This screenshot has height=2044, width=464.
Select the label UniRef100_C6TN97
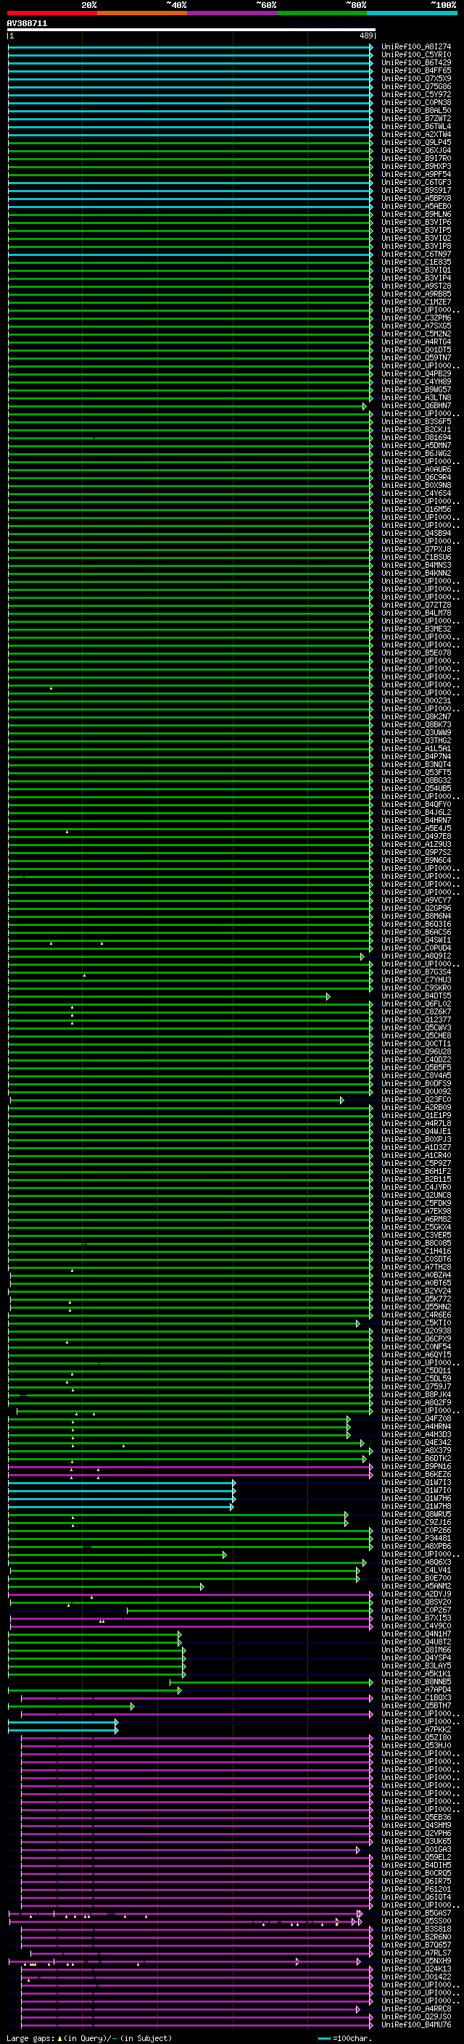click(x=416, y=254)
